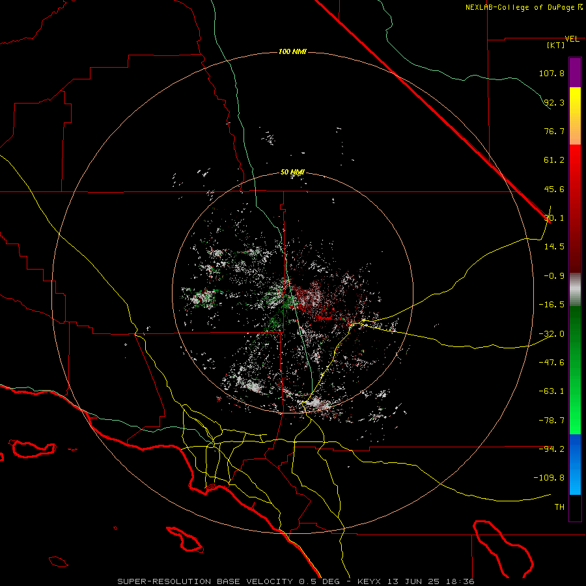Viewport: 586px width, 586px height.
Task: Select the -32.0 legend value
Action: pyautogui.click(x=551, y=334)
